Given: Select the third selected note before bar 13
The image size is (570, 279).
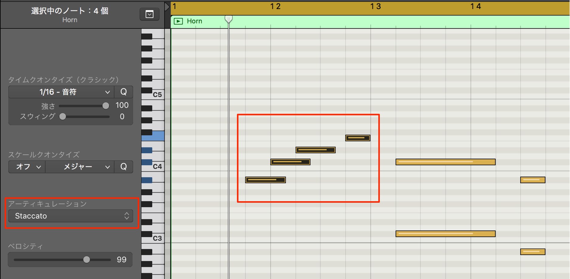Looking at the screenshot, I should tap(316, 150).
